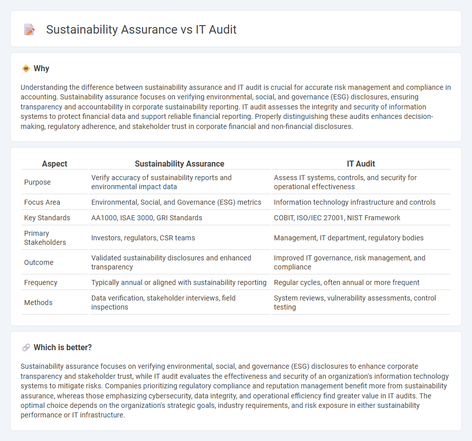This screenshot has height=441, width=472.
Task: Click cell 'Management, IT department, regulatory bodies'
Action: tap(361, 238)
